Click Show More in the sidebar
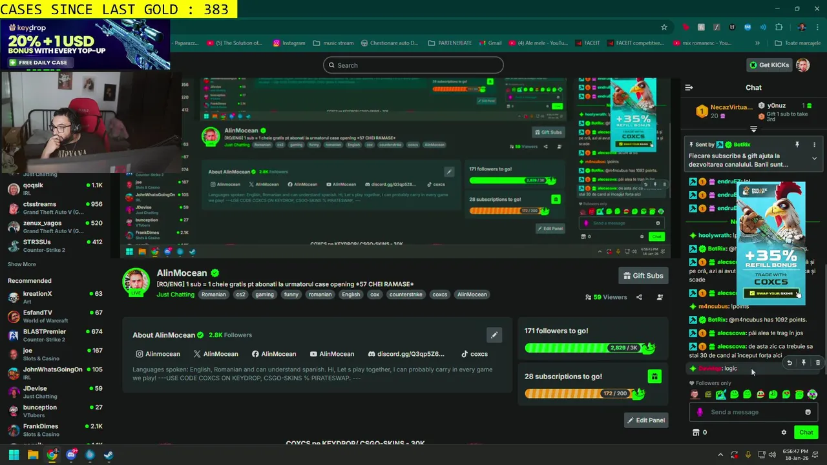Viewport: 827px width, 465px height. 22,264
